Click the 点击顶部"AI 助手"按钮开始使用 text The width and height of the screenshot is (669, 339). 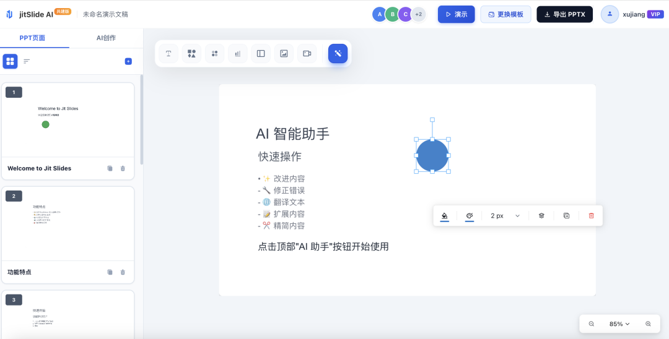(x=323, y=247)
